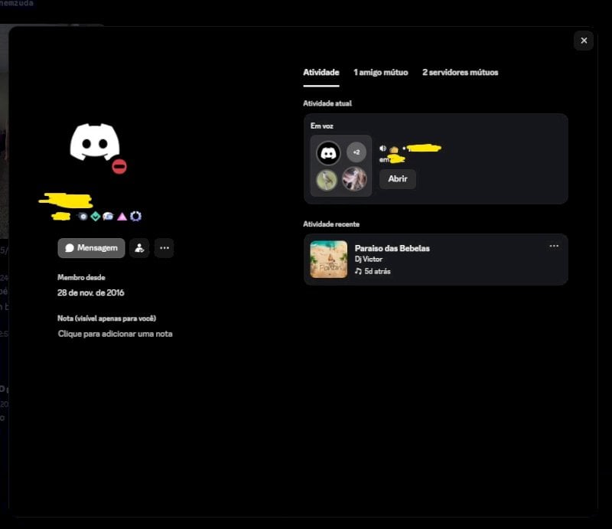The image size is (612, 529).
Task: Click the speaker voice channel icon
Action: pos(383,149)
